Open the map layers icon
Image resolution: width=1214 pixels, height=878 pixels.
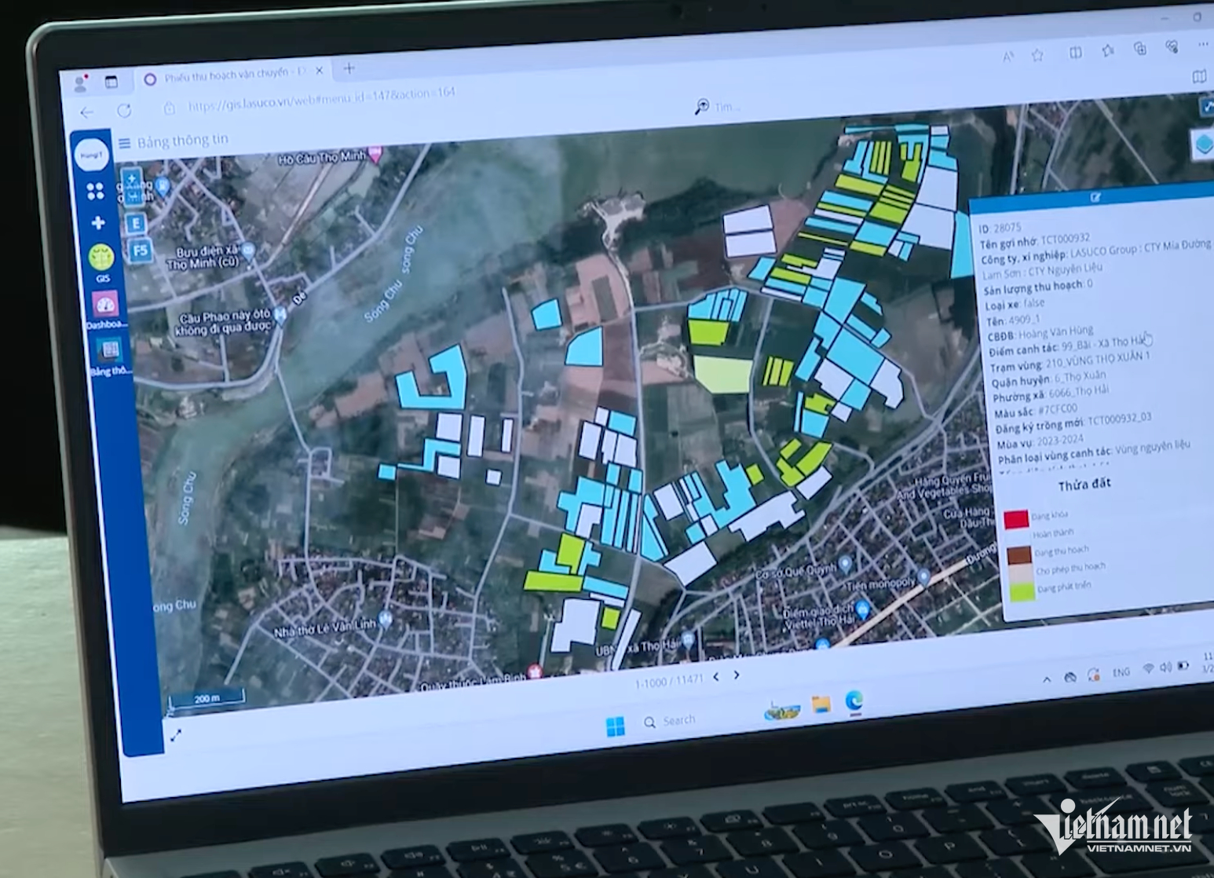(1203, 144)
